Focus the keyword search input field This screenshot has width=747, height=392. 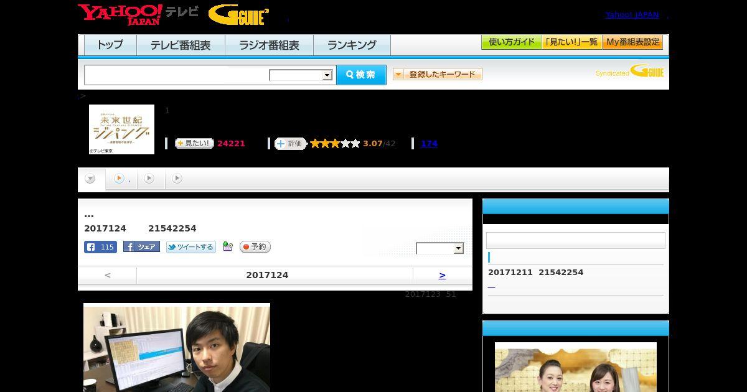coord(176,75)
